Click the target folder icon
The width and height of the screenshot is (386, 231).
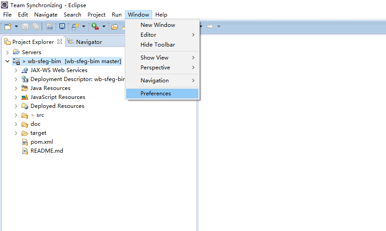click(x=25, y=133)
